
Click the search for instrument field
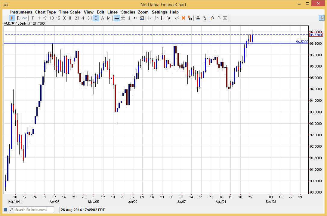32,210
